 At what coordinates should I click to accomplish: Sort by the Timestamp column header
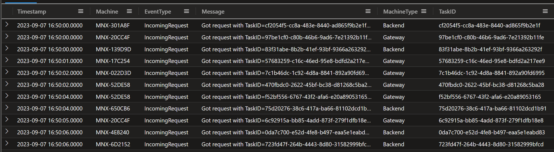coord(32,12)
